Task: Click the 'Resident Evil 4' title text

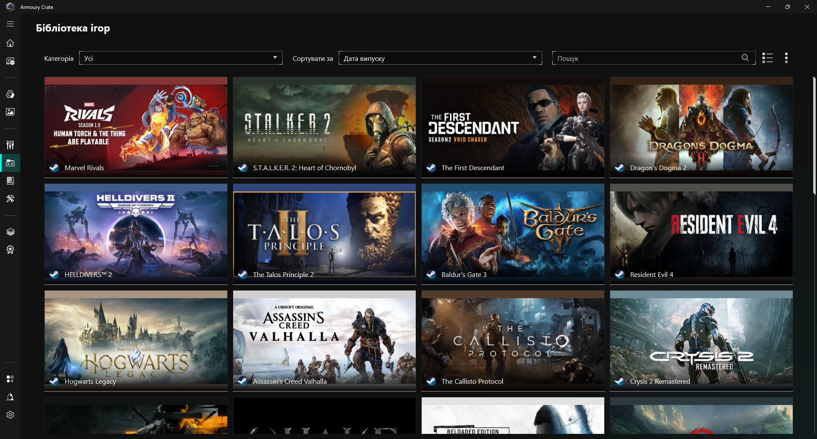Action: click(x=651, y=275)
